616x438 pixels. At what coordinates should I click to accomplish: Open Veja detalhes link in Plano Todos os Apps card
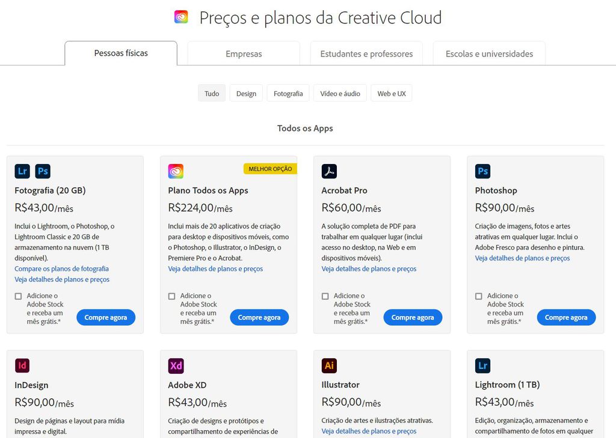(x=215, y=269)
